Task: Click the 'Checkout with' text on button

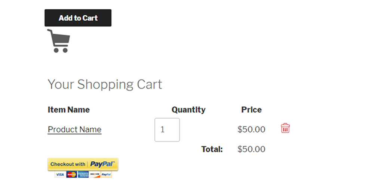Action: pyautogui.click(x=68, y=164)
